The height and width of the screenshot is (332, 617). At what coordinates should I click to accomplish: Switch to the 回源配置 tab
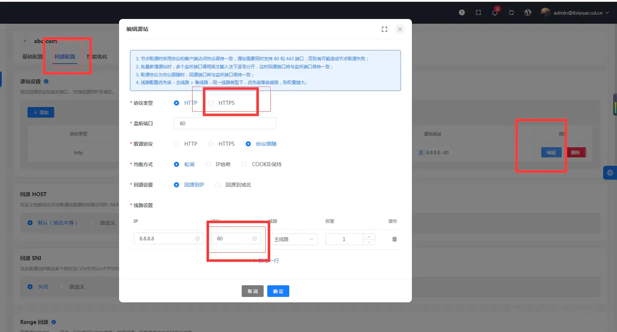[65, 57]
